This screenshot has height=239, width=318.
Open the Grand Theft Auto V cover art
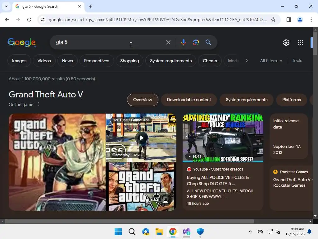tap(57, 162)
